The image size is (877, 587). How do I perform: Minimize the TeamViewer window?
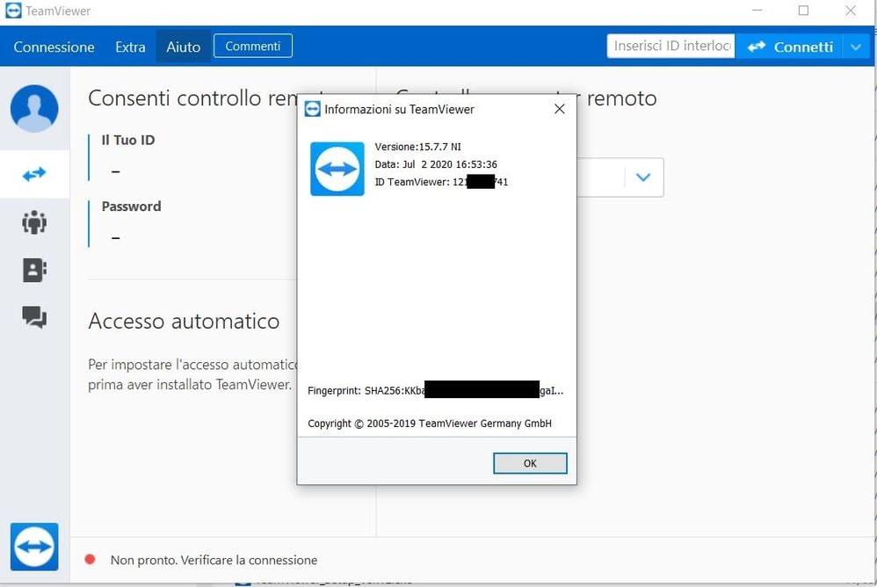pos(757,11)
